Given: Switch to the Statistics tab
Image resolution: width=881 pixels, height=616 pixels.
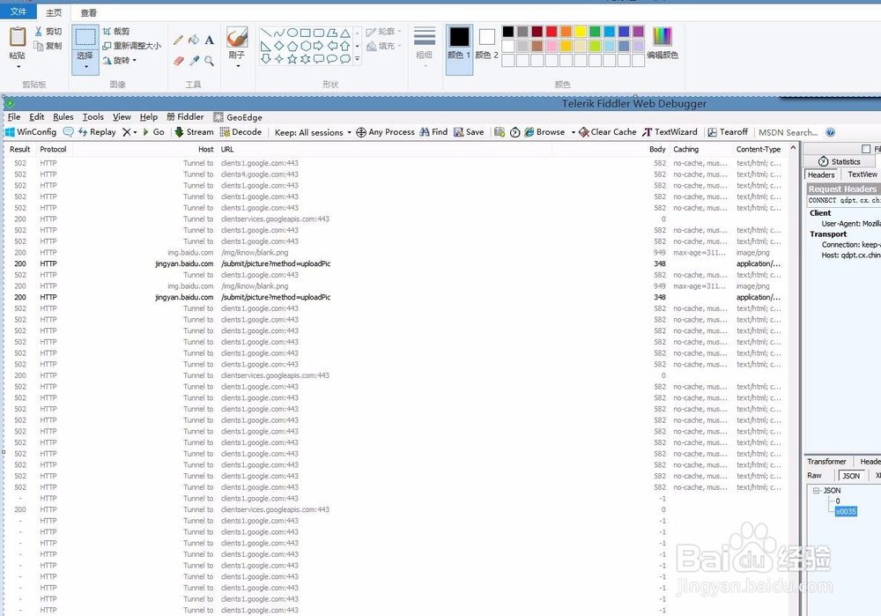Looking at the screenshot, I should (x=840, y=161).
